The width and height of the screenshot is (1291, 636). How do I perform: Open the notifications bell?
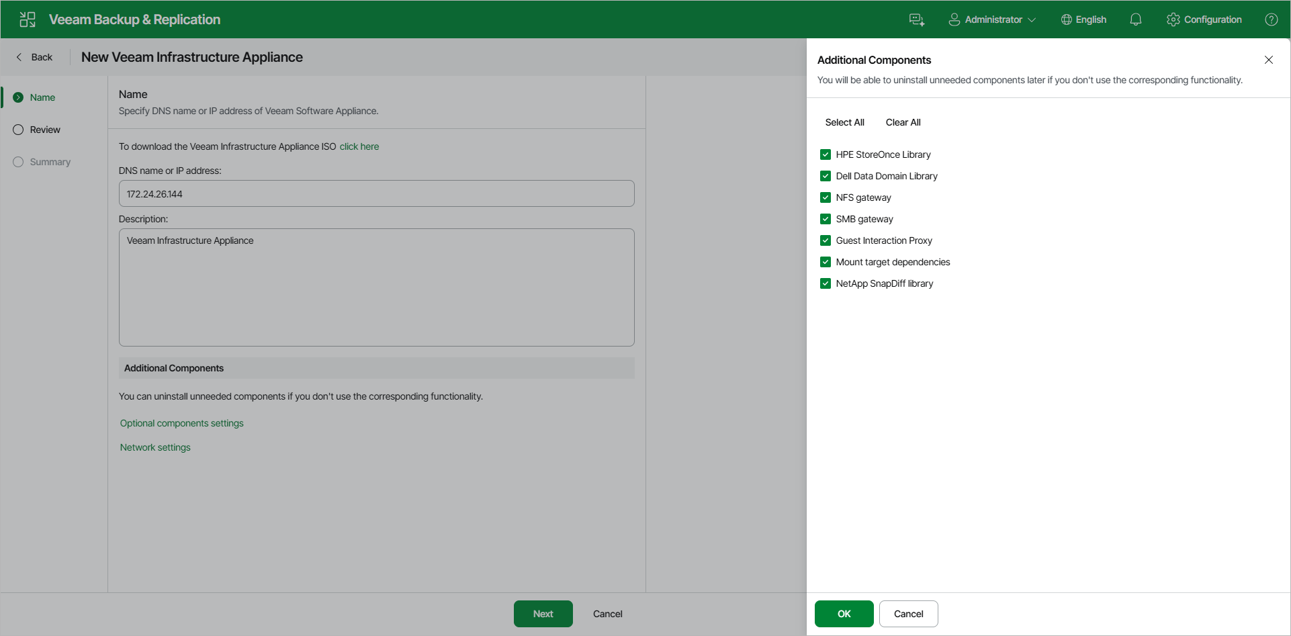pos(1136,19)
